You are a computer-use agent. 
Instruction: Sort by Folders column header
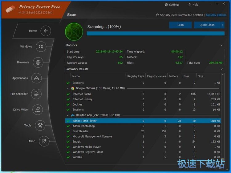(175, 76)
